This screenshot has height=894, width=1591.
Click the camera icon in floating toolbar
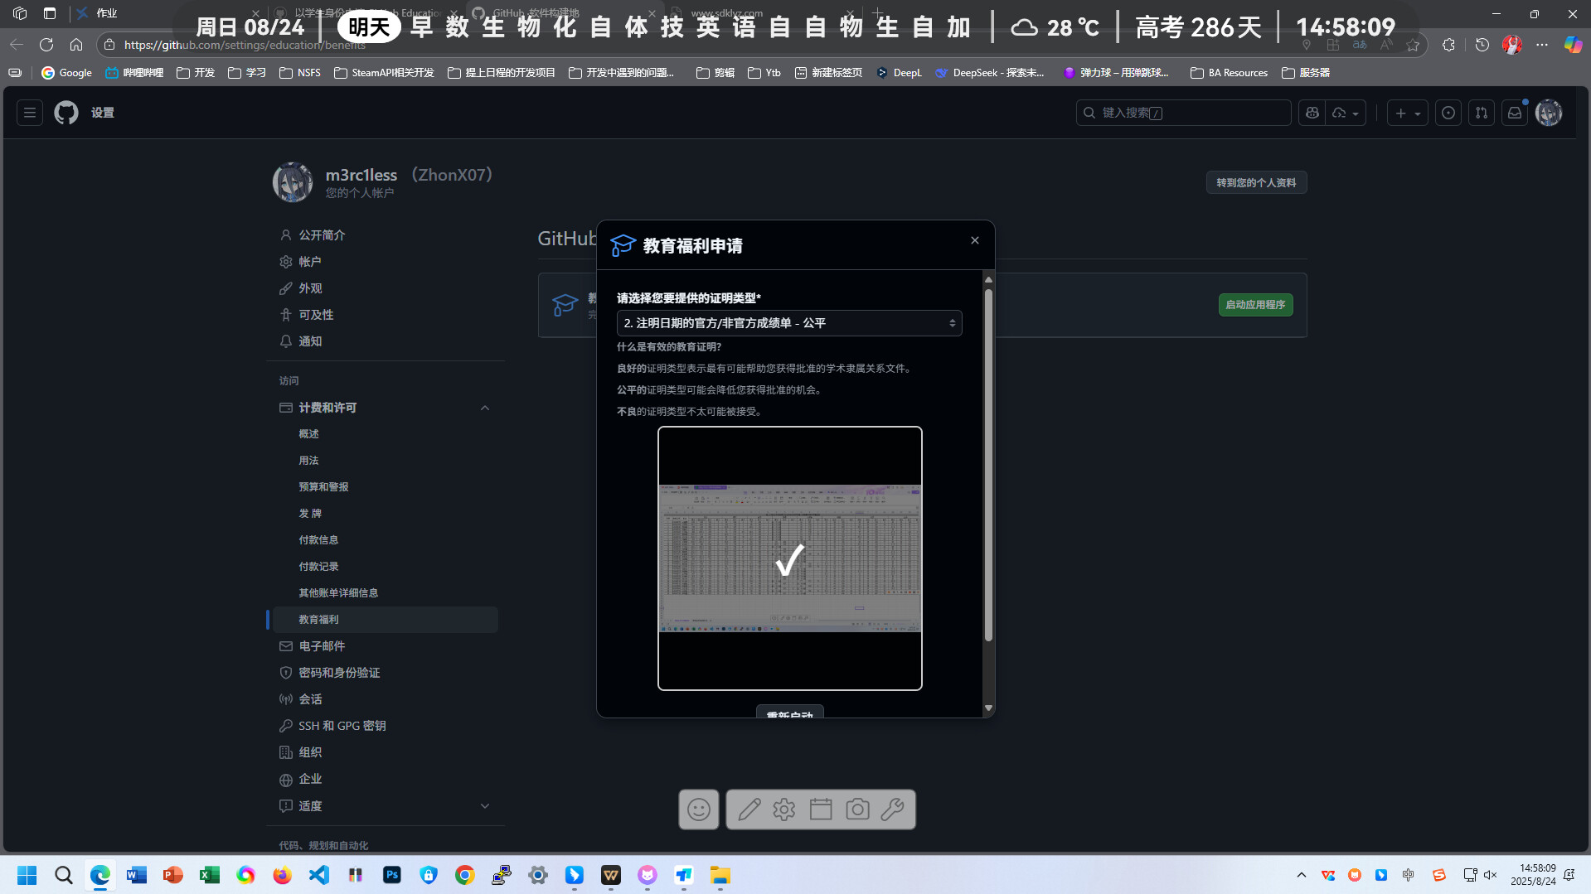click(857, 809)
